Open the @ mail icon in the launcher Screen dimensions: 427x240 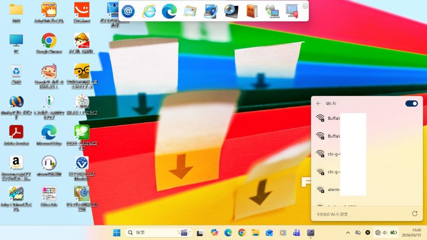[x=128, y=11]
